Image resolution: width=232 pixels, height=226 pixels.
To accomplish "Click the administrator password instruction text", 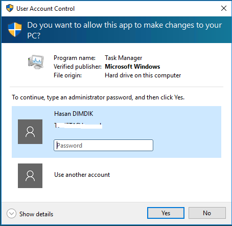I will [x=98, y=97].
